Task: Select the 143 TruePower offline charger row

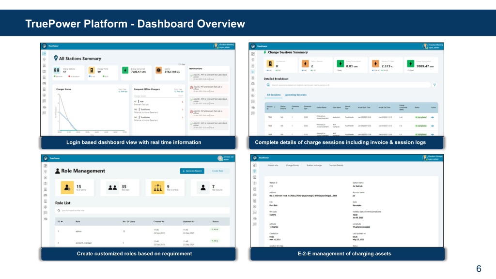Action: (158, 119)
